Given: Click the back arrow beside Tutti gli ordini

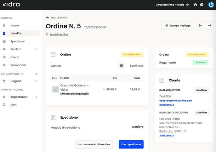Looking at the screenshot, I should [x=47, y=17].
